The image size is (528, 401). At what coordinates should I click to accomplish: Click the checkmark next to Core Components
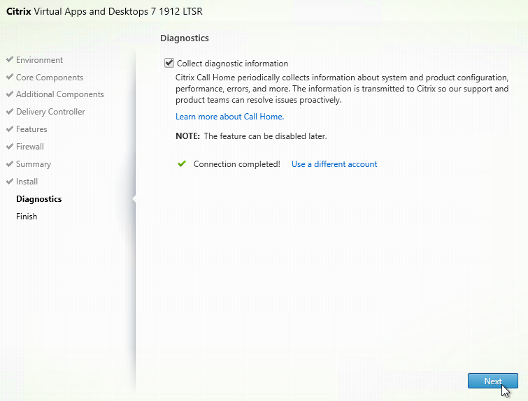(x=10, y=78)
